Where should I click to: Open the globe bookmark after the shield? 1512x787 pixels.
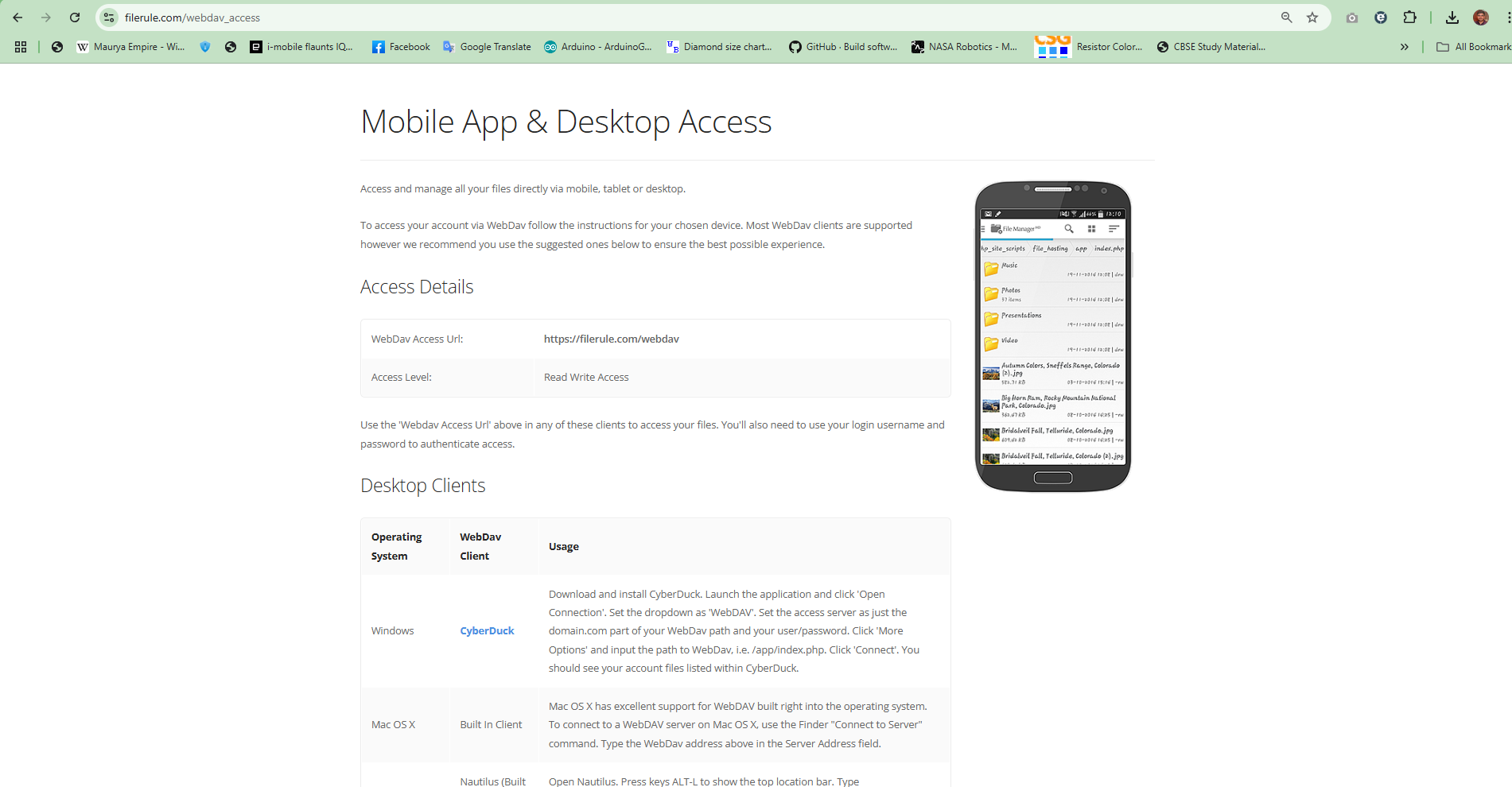(231, 47)
